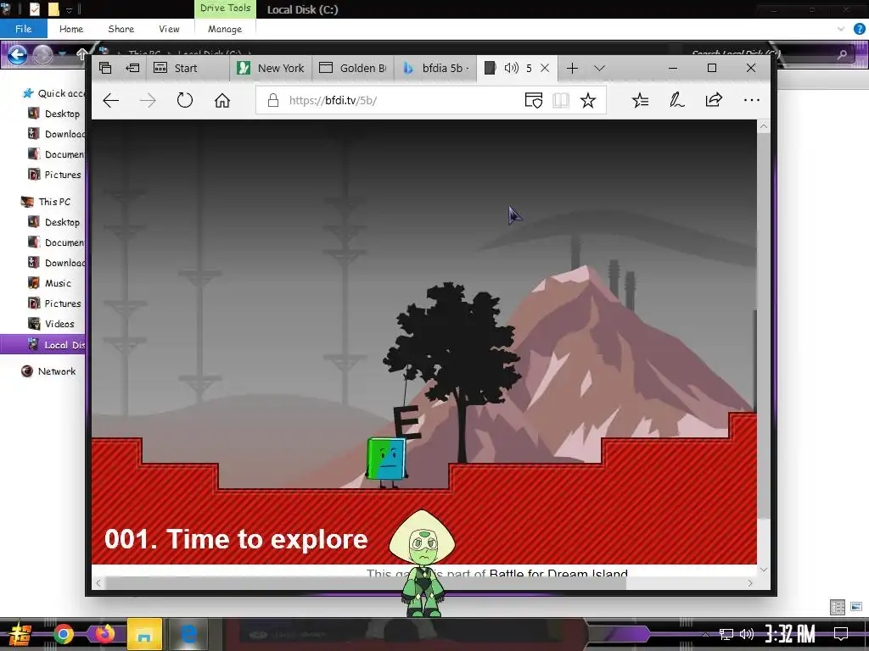869x651 pixels.
Task: Open Action Center notifications icon
Action: point(841,634)
